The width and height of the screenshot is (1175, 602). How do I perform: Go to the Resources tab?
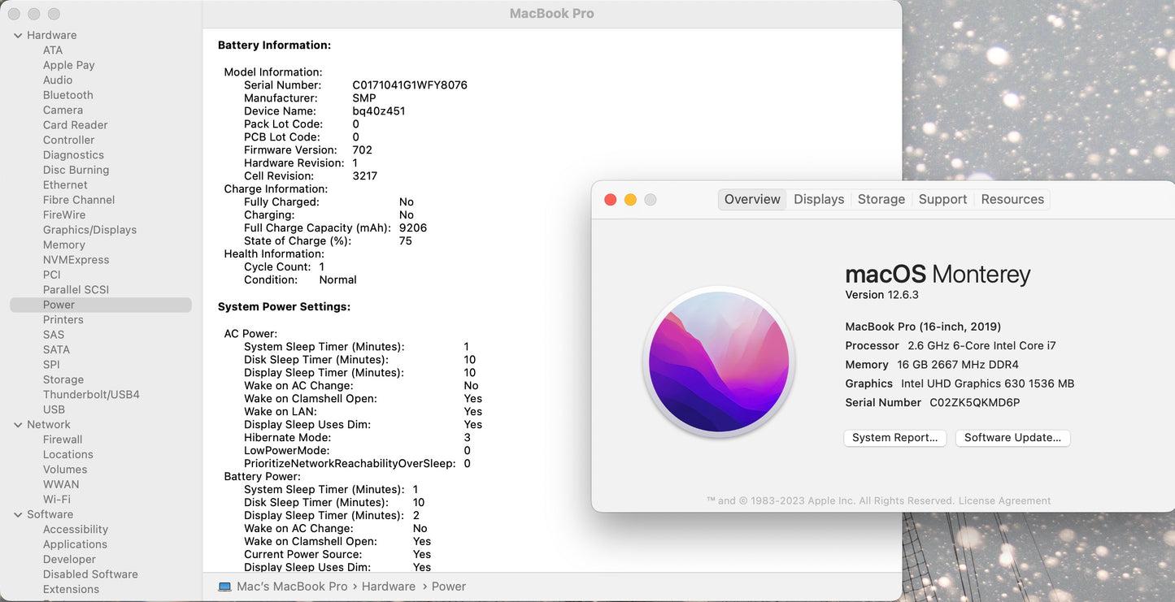click(1012, 200)
